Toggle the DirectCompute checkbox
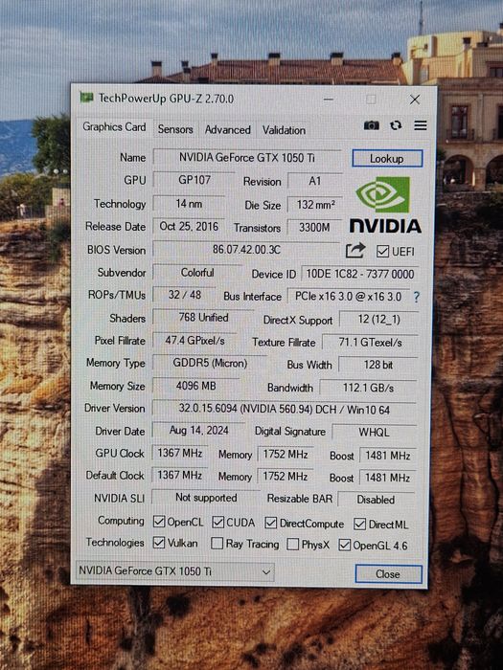503x670 pixels. [271, 523]
